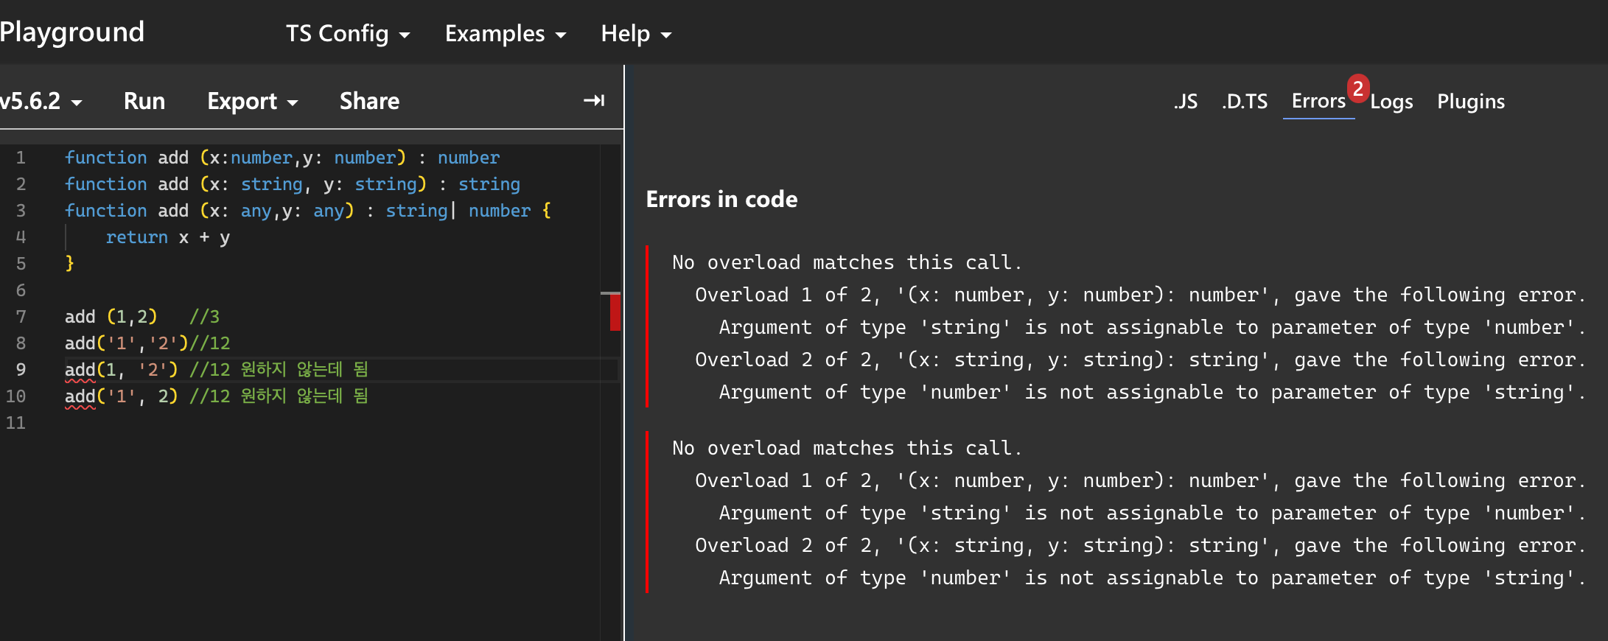
Task: Open the TS Config dropdown menu
Action: (x=348, y=33)
